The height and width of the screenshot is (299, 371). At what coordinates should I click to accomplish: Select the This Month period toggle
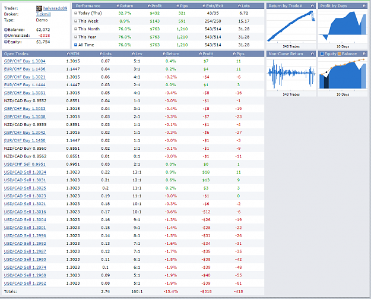click(76, 29)
